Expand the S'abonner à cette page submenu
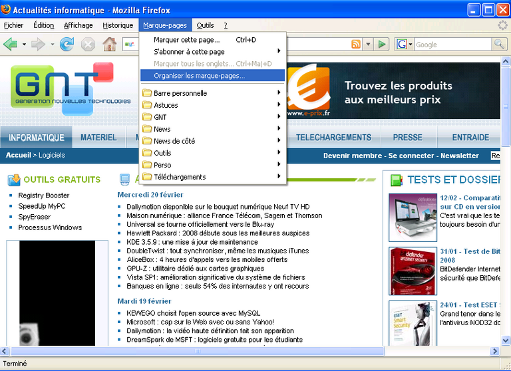The height and width of the screenshot is (371, 511). [x=279, y=51]
